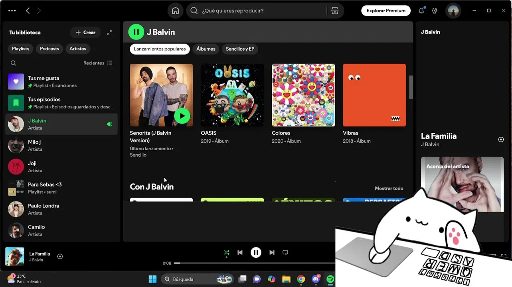Select the Álbumes tab

206,49
